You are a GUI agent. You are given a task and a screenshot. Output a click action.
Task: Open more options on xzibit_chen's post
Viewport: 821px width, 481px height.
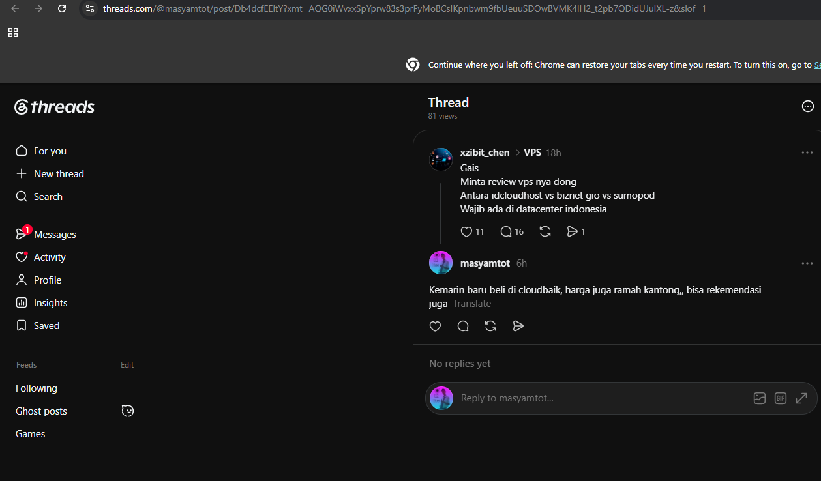pos(807,153)
